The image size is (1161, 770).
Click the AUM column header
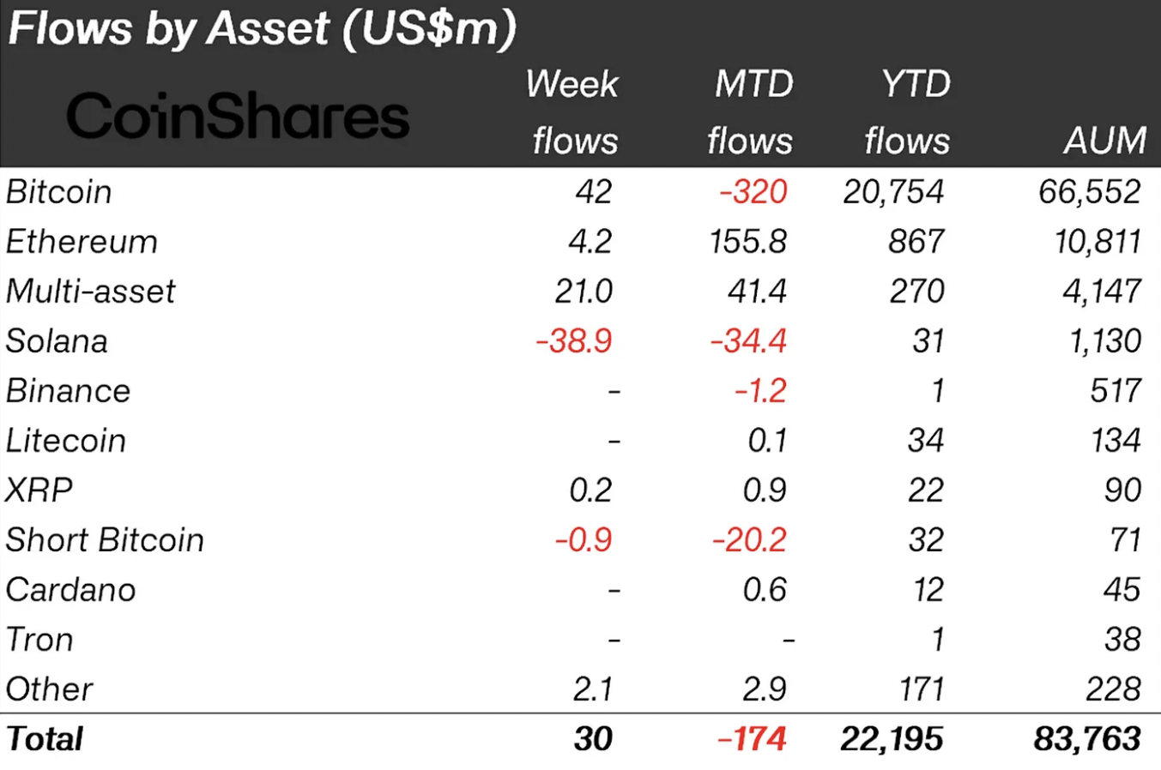point(1105,141)
